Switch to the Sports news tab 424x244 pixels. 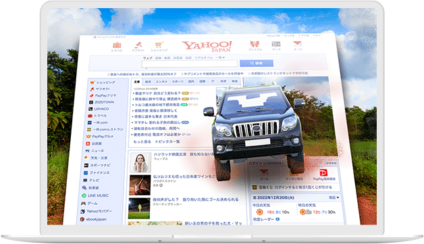[178, 82]
